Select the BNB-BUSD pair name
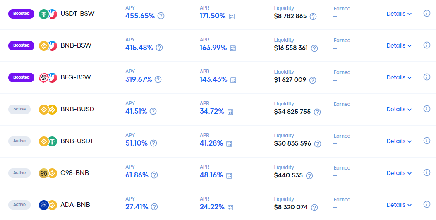Viewport: 436px width, 220px height. [77, 109]
